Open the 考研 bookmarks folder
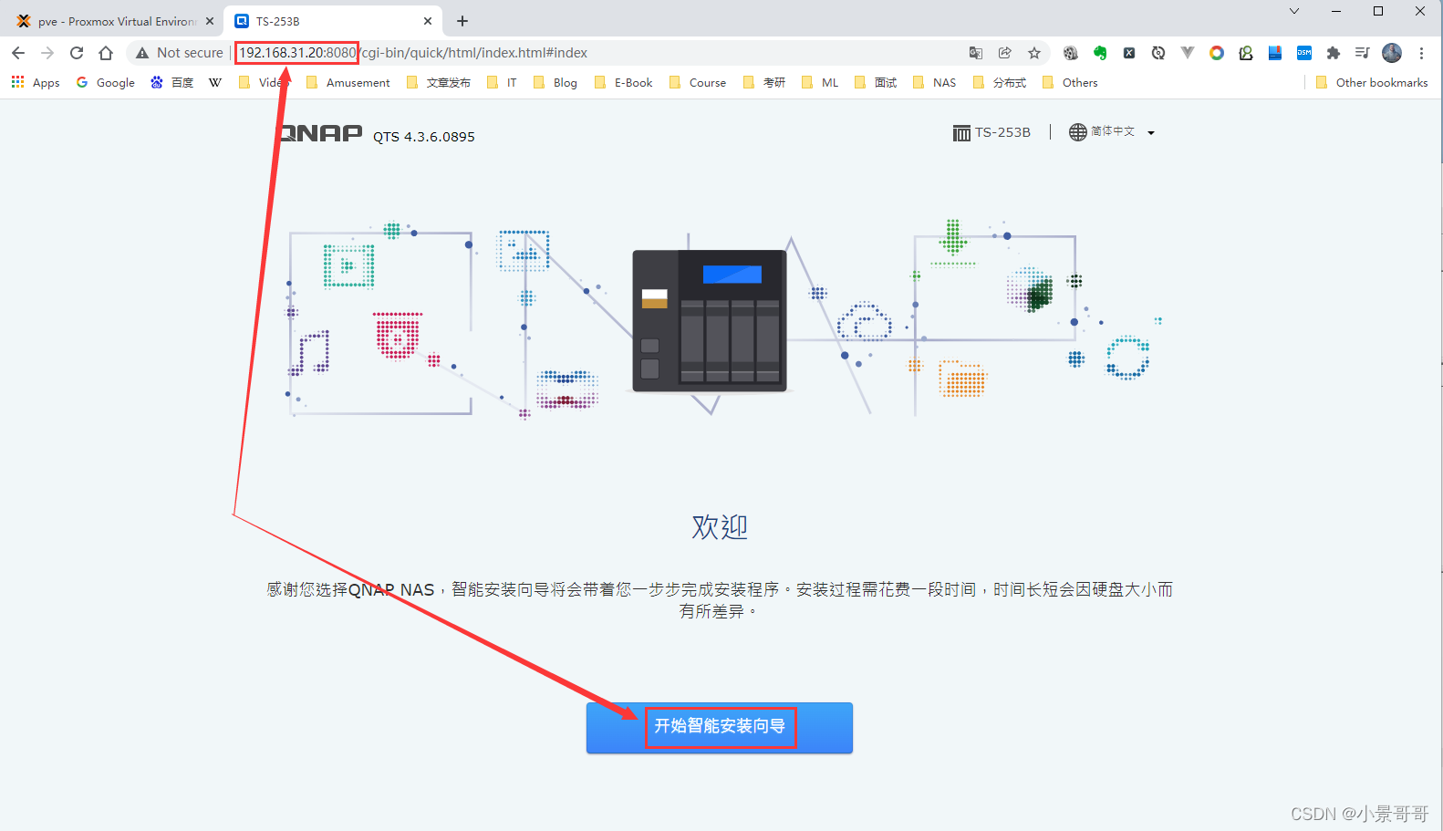 click(x=764, y=82)
